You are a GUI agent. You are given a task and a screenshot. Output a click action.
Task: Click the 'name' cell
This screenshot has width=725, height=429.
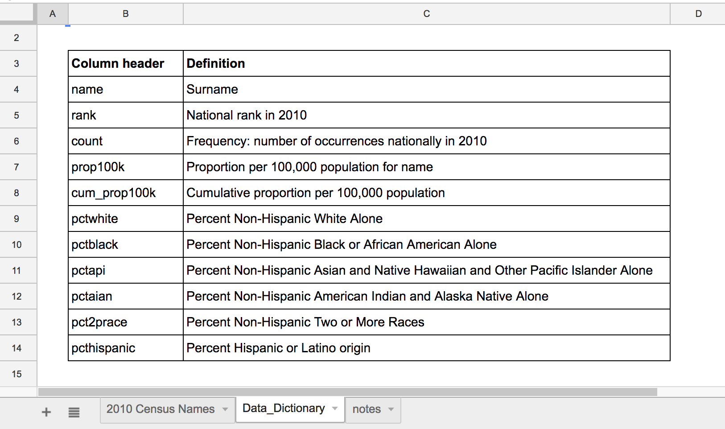point(126,89)
